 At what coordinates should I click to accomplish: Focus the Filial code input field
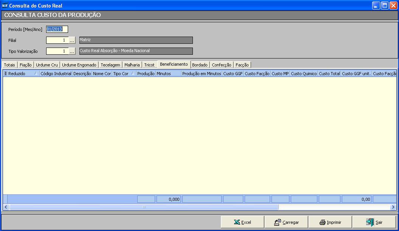(57, 40)
